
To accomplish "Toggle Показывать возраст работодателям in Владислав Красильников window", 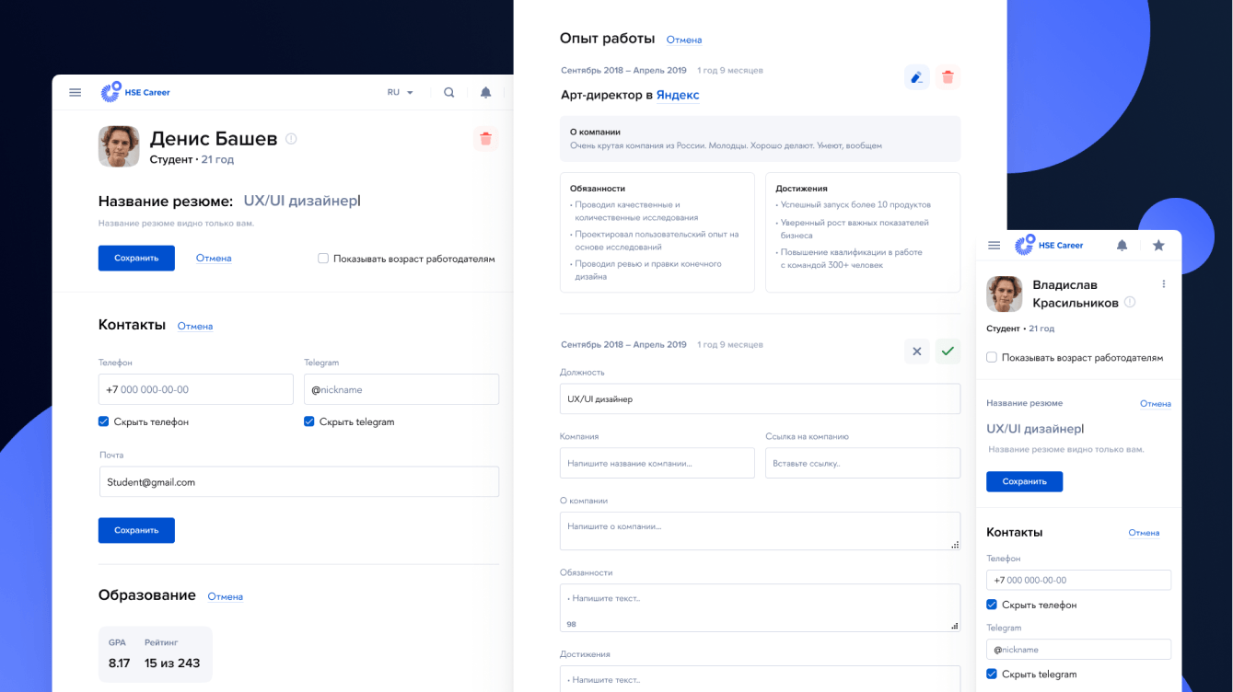I will pos(992,357).
